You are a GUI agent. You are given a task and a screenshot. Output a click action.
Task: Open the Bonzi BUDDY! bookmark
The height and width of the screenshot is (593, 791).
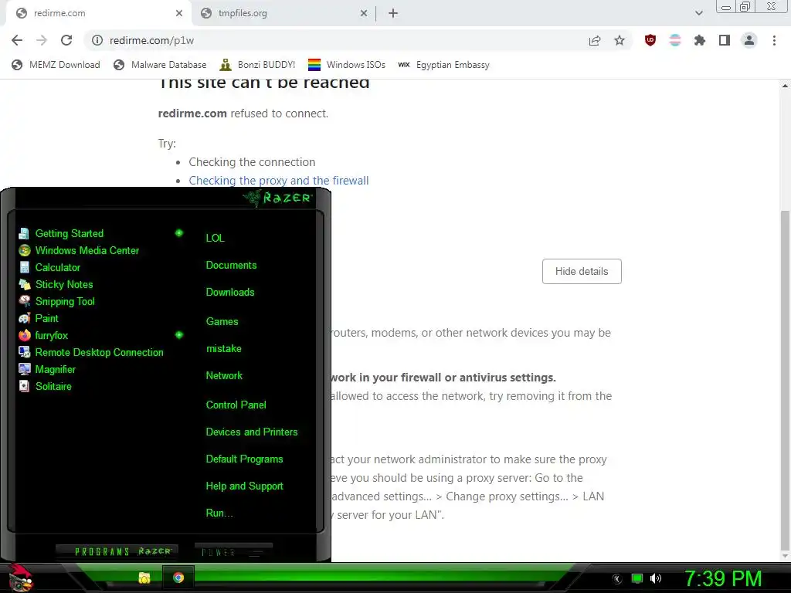click(x=257, y=65)
